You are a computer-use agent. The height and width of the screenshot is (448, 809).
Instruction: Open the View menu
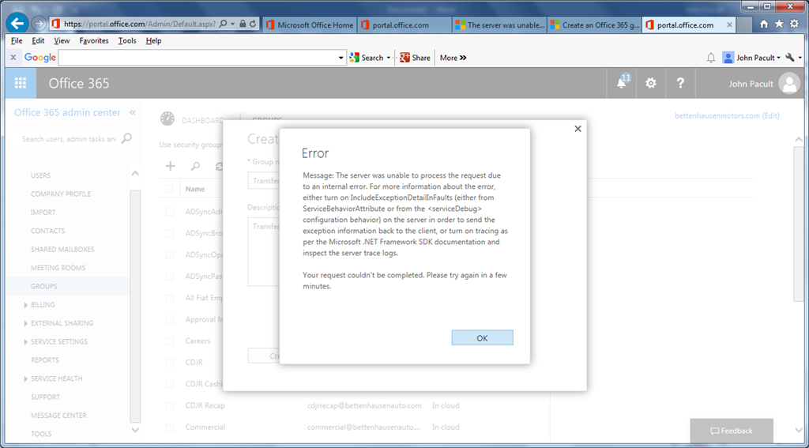click(62, 41)
